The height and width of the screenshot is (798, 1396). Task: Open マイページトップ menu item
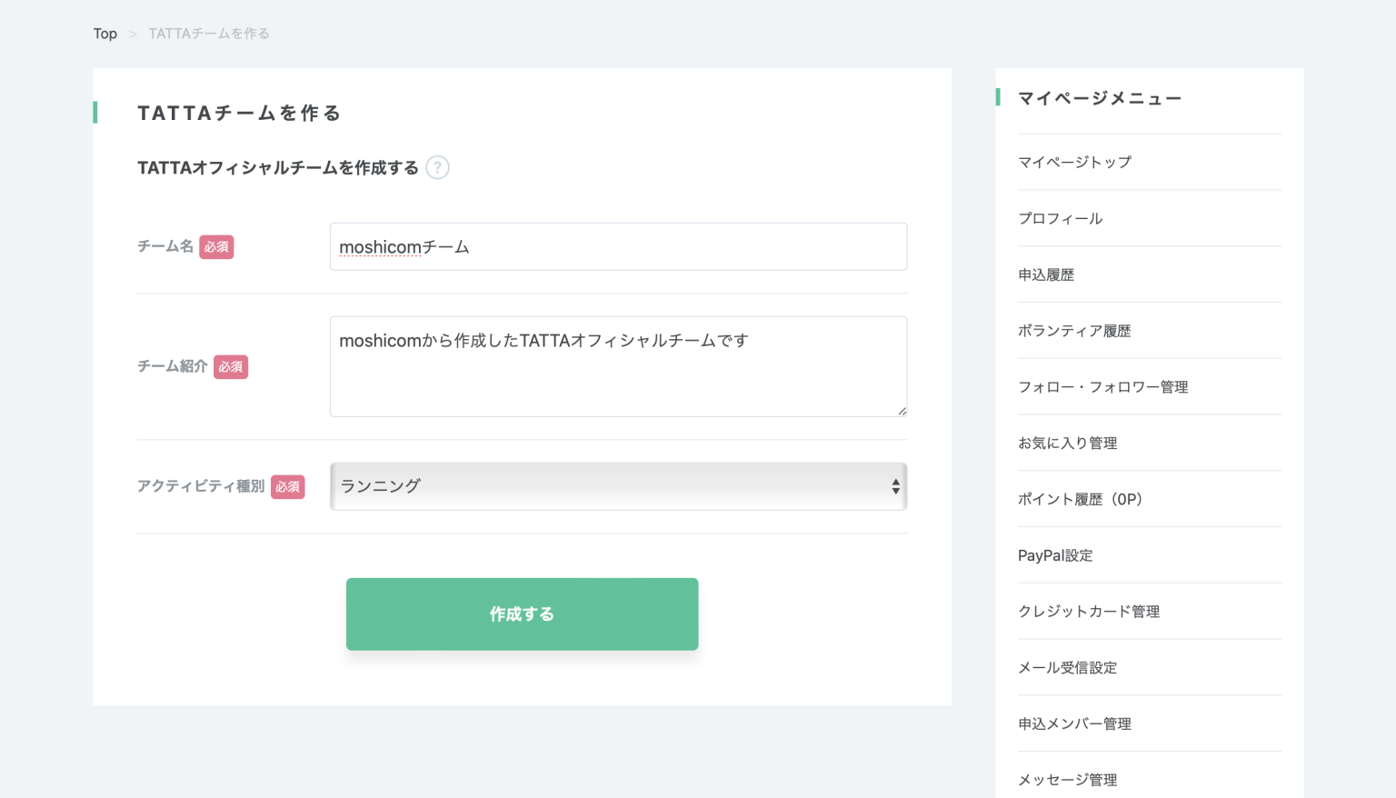click(1074, 163)
